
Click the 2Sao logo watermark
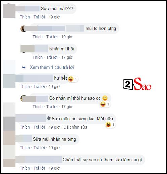tap(137, 84)
